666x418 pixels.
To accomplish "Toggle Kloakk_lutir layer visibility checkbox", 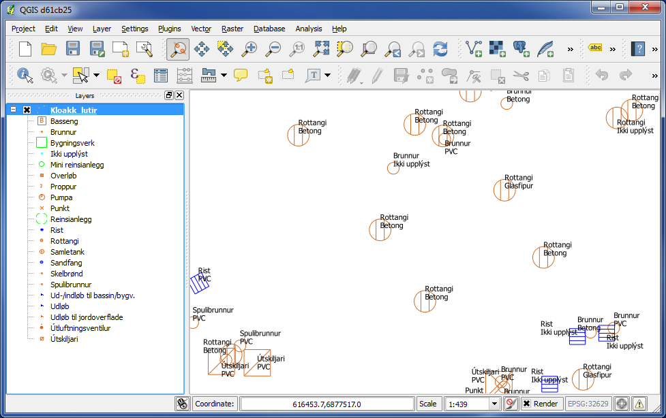I will point(27,110).
